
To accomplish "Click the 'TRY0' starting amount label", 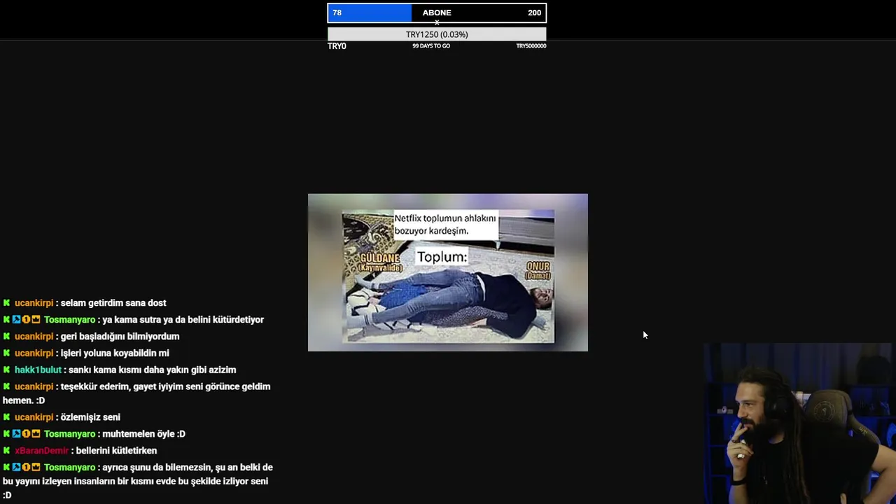I will pyautogui.click(x=337, y=46).
